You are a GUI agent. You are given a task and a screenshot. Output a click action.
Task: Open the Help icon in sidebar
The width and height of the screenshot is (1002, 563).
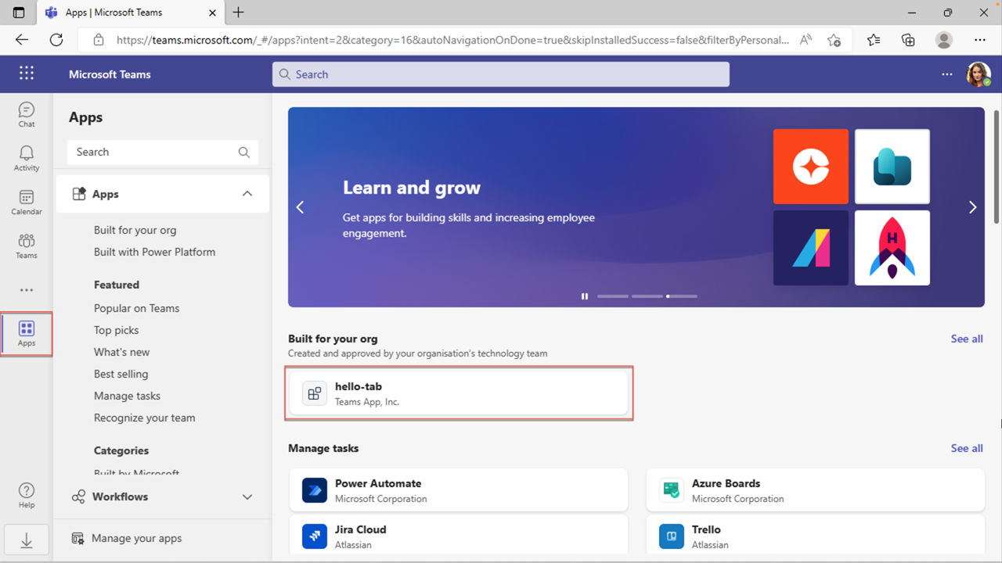(27, 495)
